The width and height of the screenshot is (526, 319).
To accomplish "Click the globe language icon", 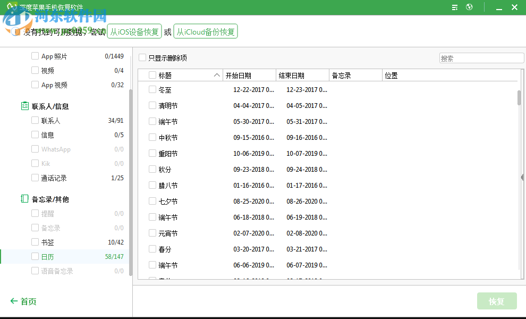I will (470, 7).
